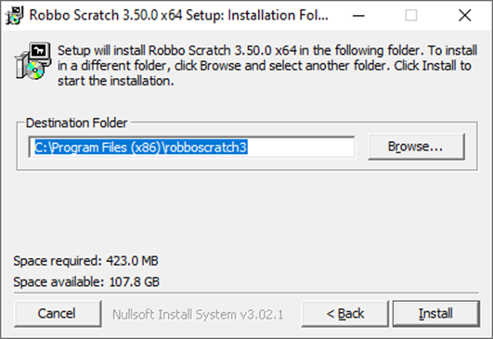Image resolution: width=493 pixels, height=339 pixels.
Task: Open the system menu via title bar installer icon
Action: click(15, 16)
